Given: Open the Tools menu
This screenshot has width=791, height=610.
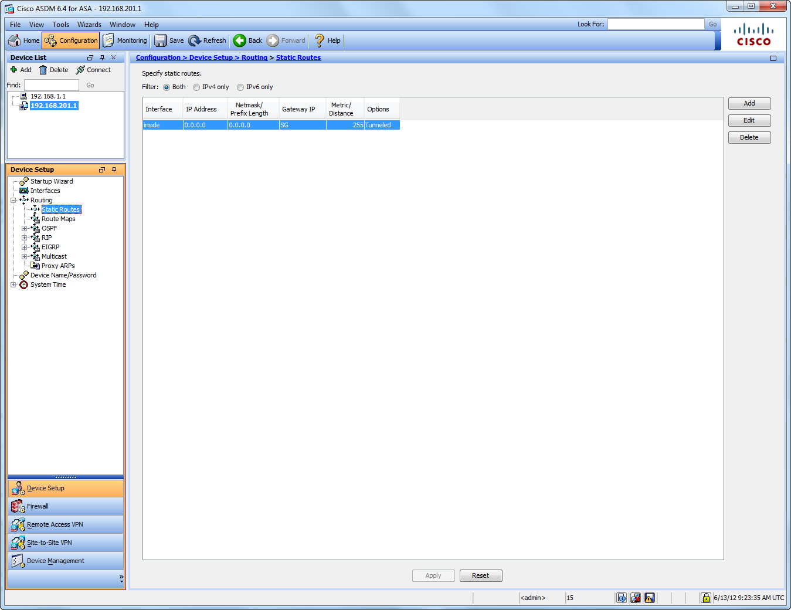Looking at the screenshot, I should pyautogui.click(x=60, y=25).
